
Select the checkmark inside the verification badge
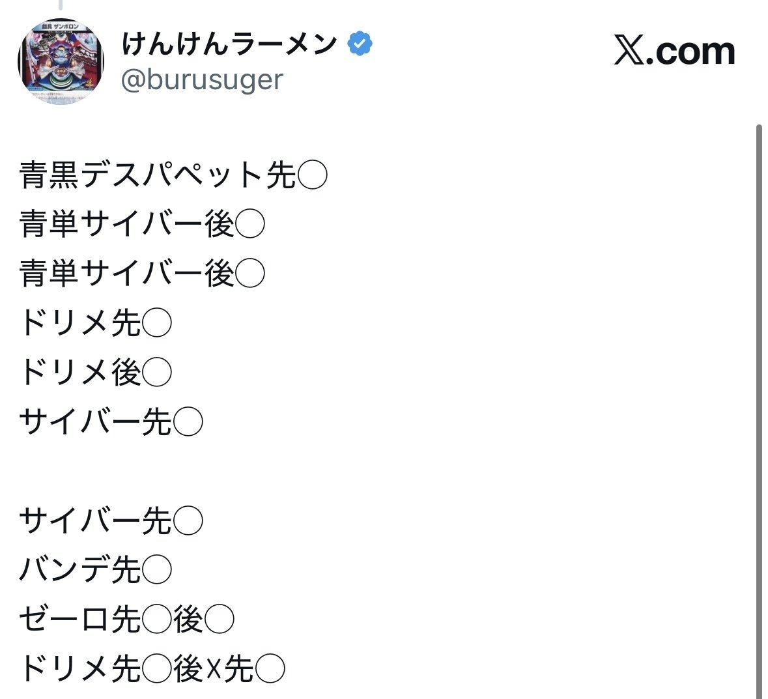point(360,42)
